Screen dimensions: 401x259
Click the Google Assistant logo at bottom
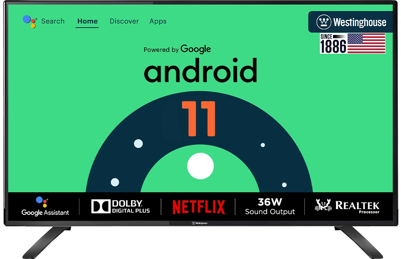(45, 205)
